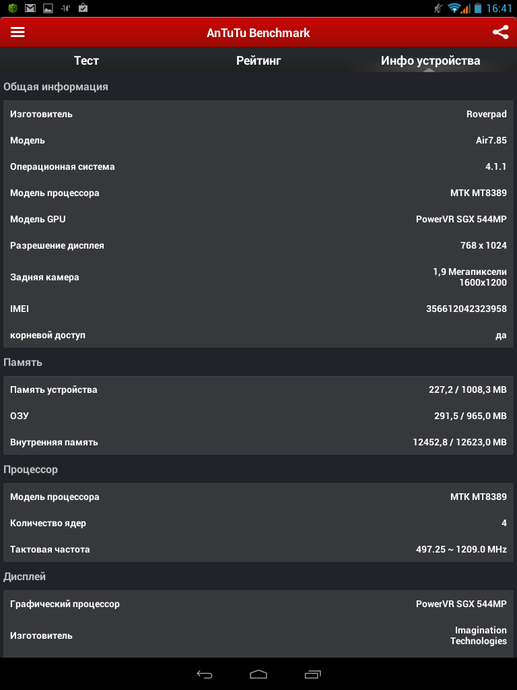Viewport: 517px width, 690px height.
Task: Select the Количество ядер row
Action: click(258, 523)
